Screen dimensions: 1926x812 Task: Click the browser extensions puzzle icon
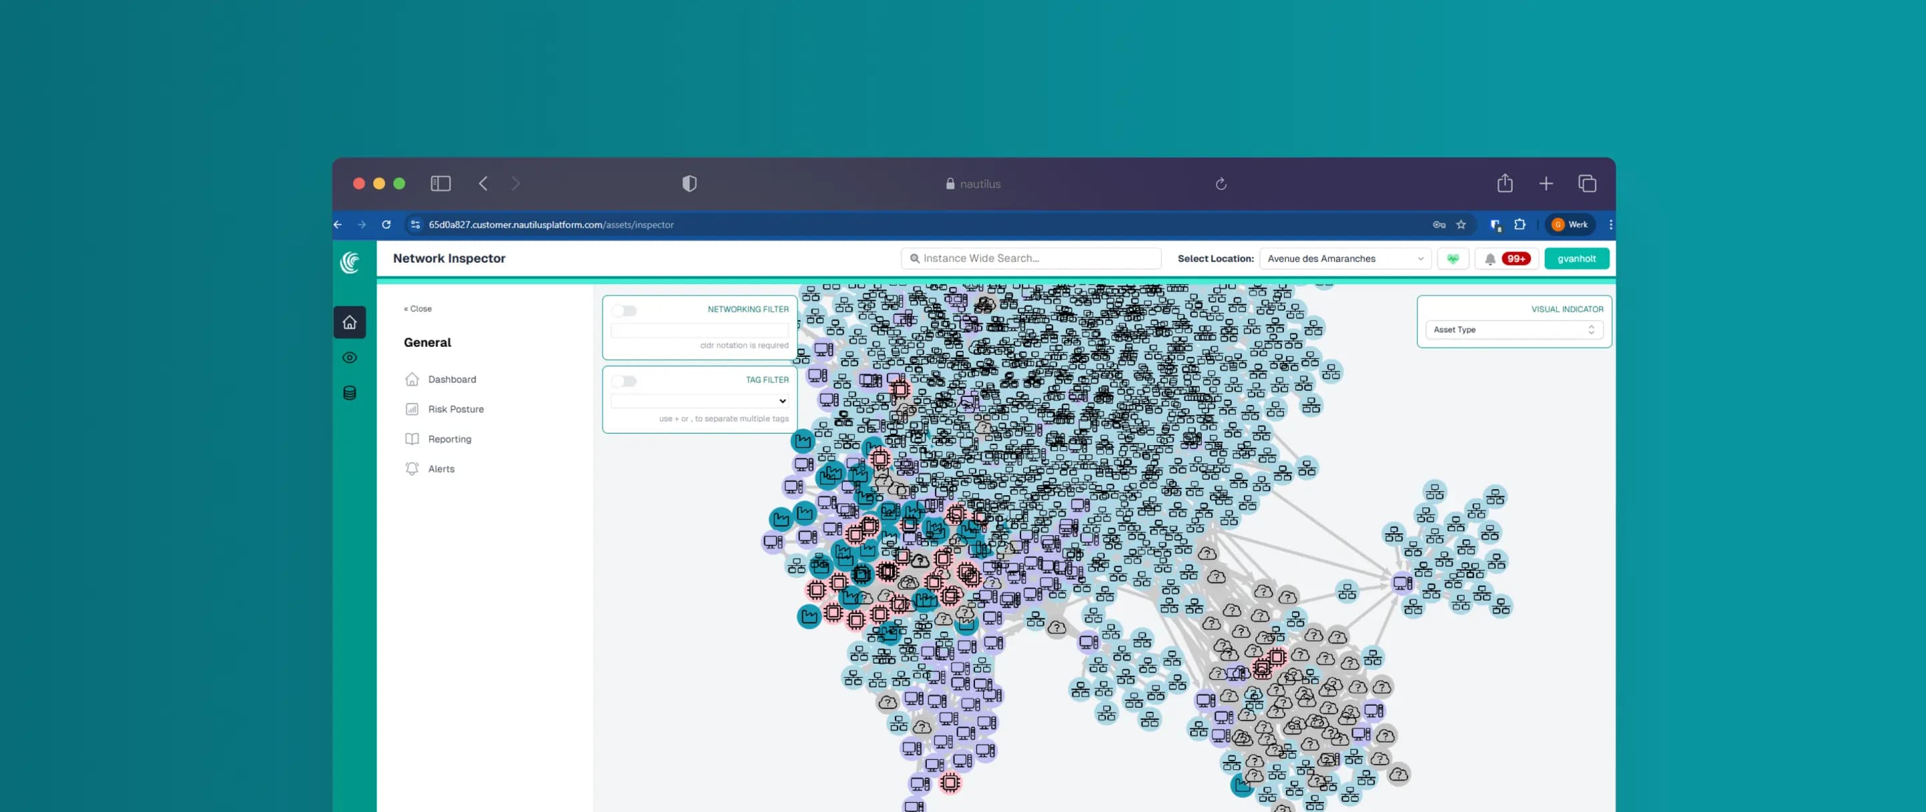point(1519,224)
